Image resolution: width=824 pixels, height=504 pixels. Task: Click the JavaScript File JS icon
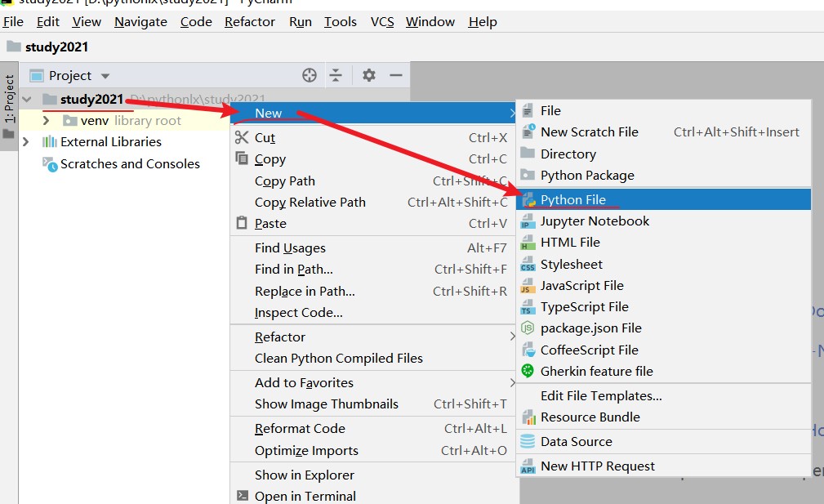(x=528, y=285)
